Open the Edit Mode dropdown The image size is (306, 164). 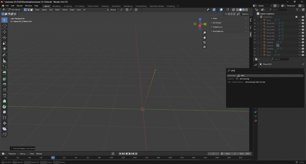point(15,10)
